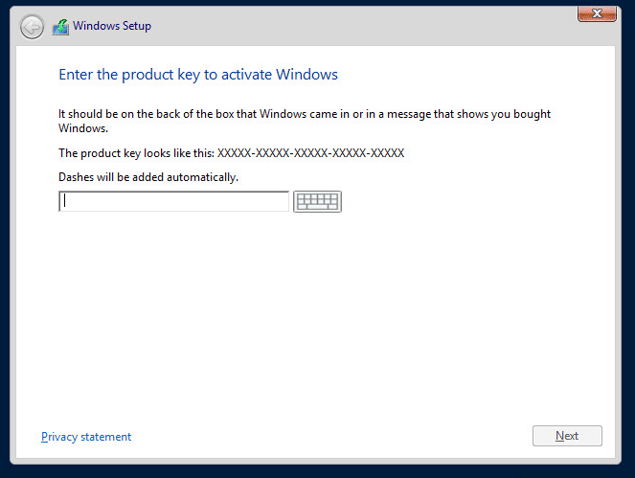This screenshot has height=478, width=635.
Task: Click the empty title bar area
Action: [364, 26]
